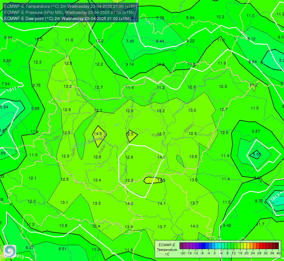The width and height of the screenshot is (284, 261).
Task: Click the 12.8 temperature value
Action: pyautogui.click(x=67, y=110)
